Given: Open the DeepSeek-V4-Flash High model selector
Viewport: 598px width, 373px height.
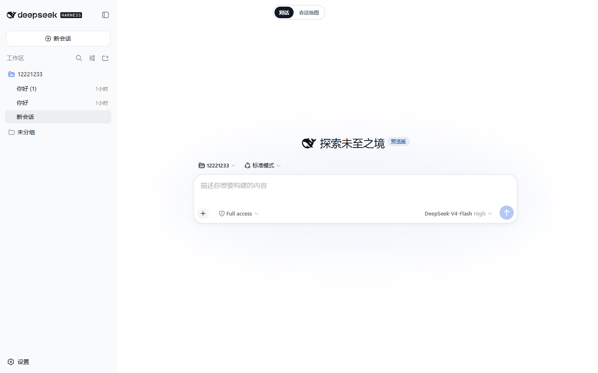Looking at the screenshot, I should (x=458, y=213).
